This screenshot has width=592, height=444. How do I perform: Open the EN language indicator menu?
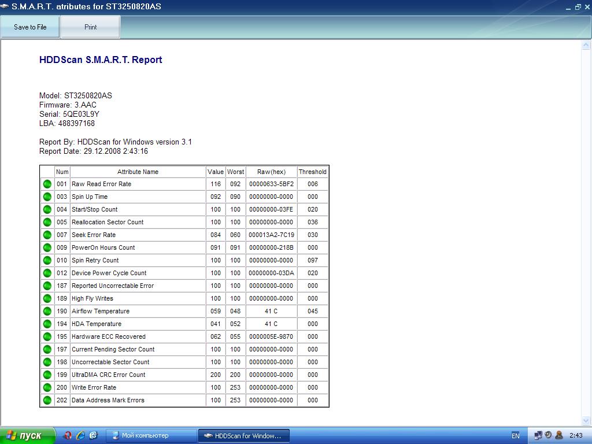515,435
